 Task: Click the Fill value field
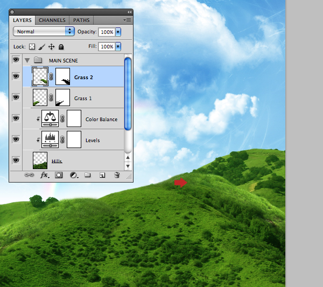(x=107, y=46)
